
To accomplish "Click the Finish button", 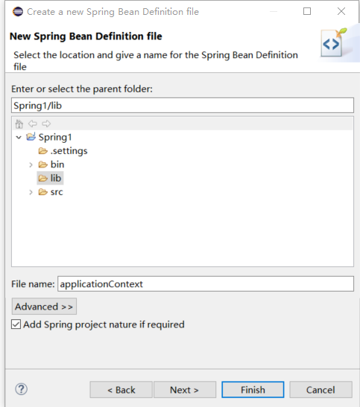I will point(253,390).
